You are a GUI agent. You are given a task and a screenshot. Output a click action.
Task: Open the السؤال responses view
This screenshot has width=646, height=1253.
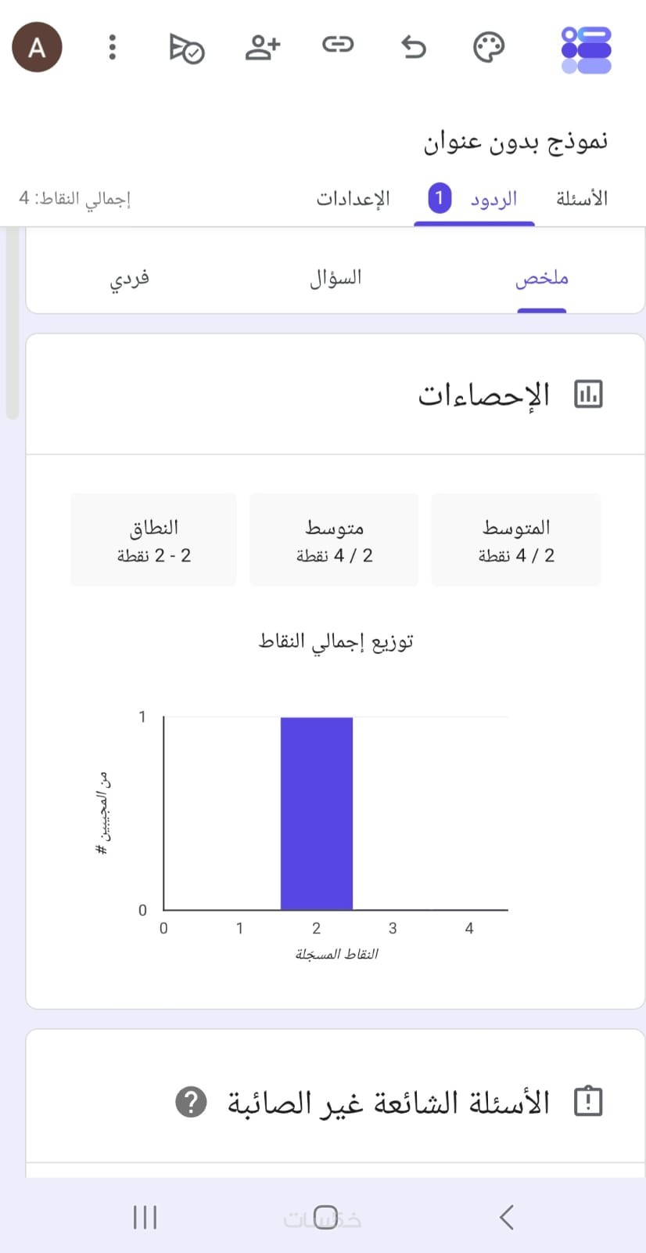(336, 278)
